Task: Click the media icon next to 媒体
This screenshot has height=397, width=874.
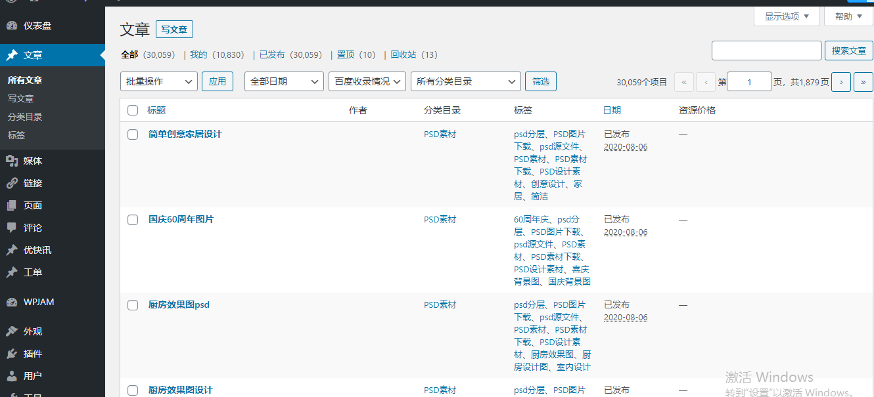Action: pos(12,161)
